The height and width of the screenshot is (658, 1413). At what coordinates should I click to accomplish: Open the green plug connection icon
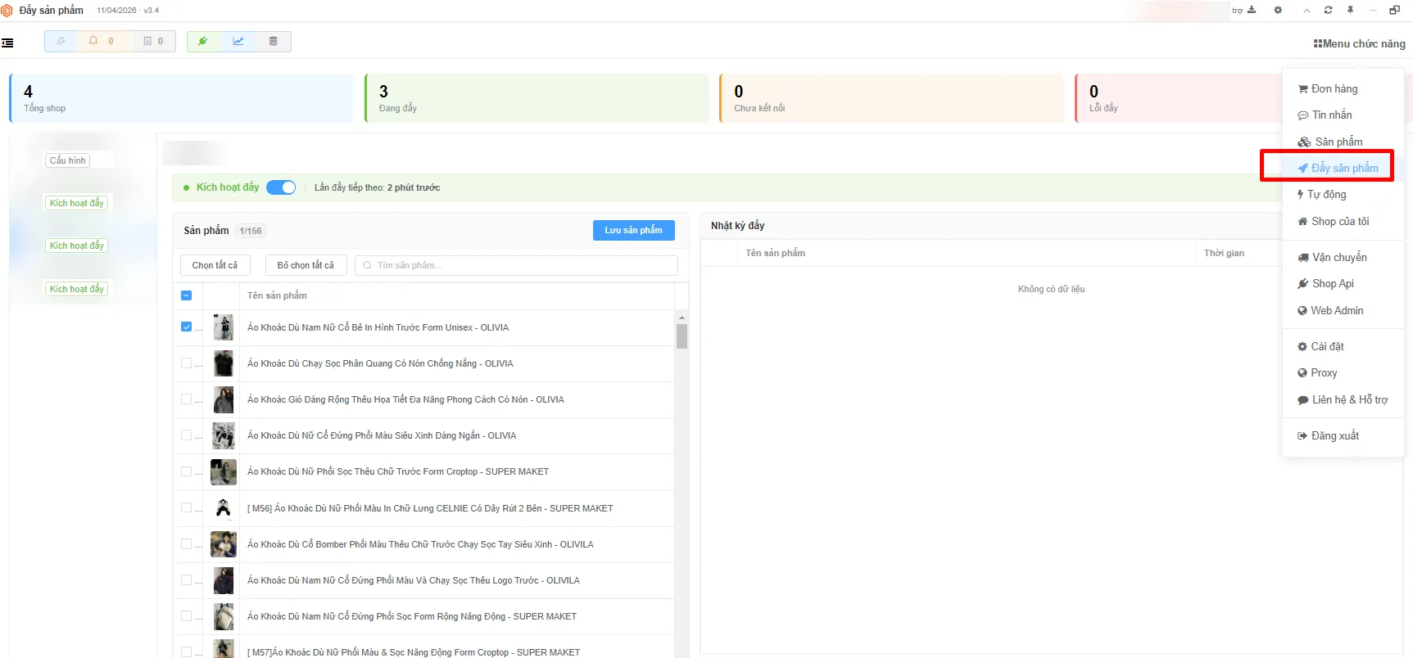pyautogui.click(x=203, y=41)
